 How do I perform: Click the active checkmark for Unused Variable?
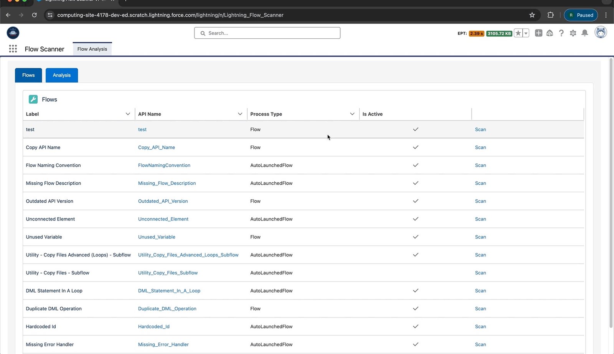(416, 237)
